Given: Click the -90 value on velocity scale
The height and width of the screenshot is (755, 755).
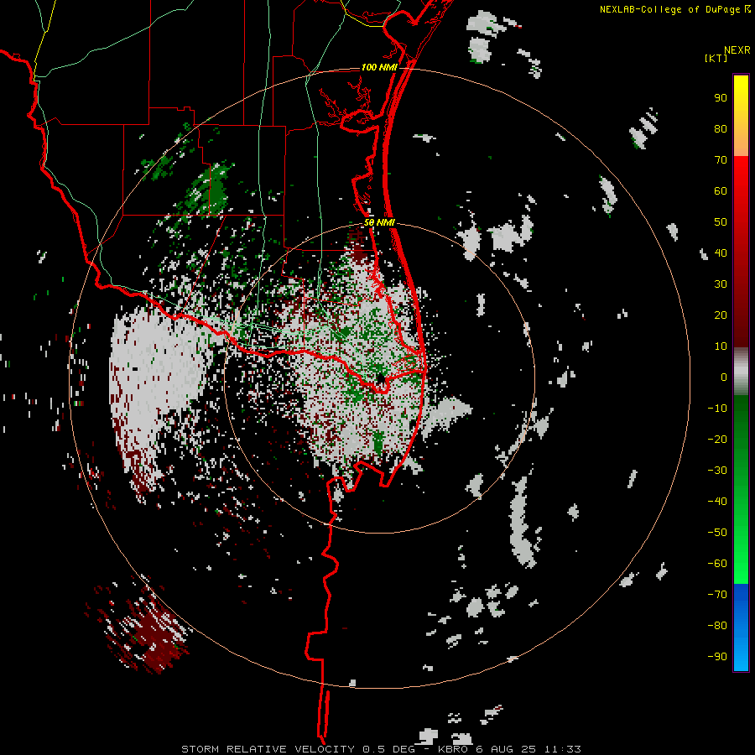Looking at the screenshot, I should pos(717,657).
